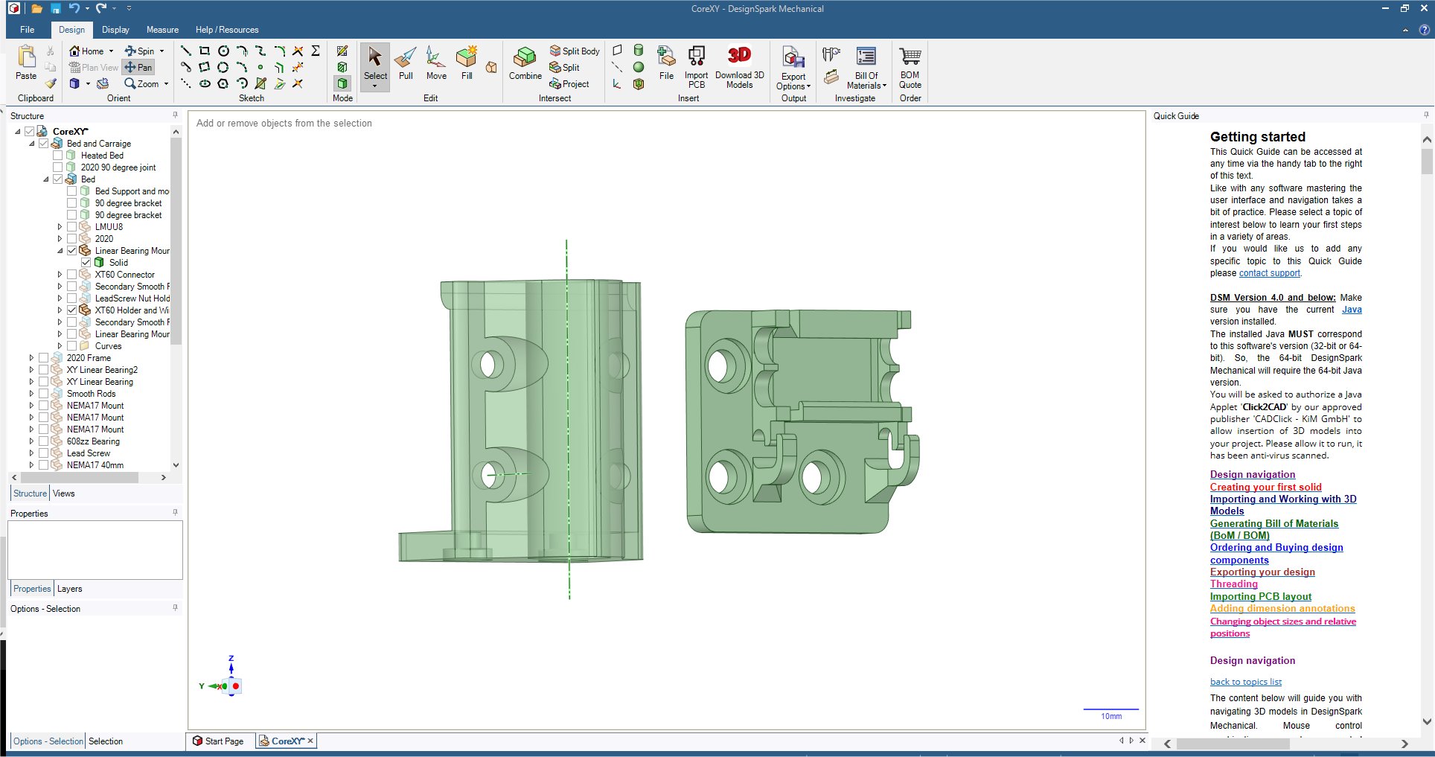Switch to the Display ribbon tab
The width and height of the screenshot is (1435, 757).
pyautogui.click(x=115, y=30)
